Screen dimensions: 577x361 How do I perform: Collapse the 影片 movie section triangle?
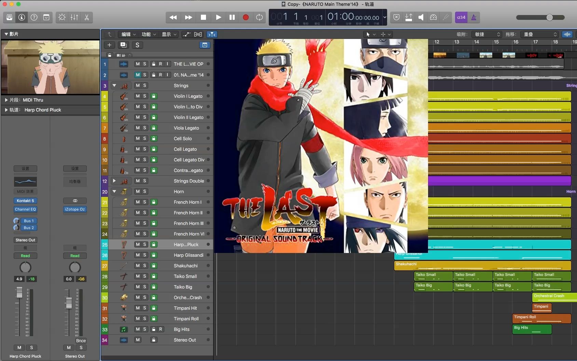click(6, 34)
